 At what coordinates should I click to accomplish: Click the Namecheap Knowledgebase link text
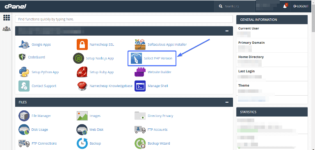click(111, 86)
